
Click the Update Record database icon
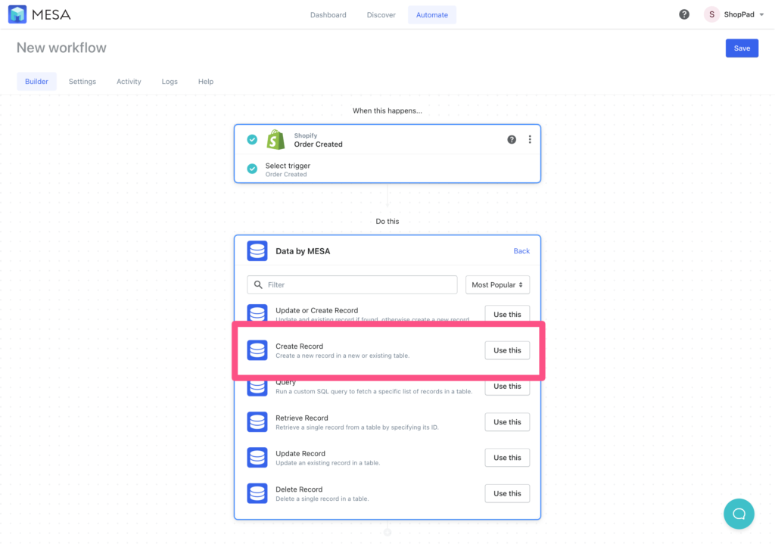click(x=257, y=457)
